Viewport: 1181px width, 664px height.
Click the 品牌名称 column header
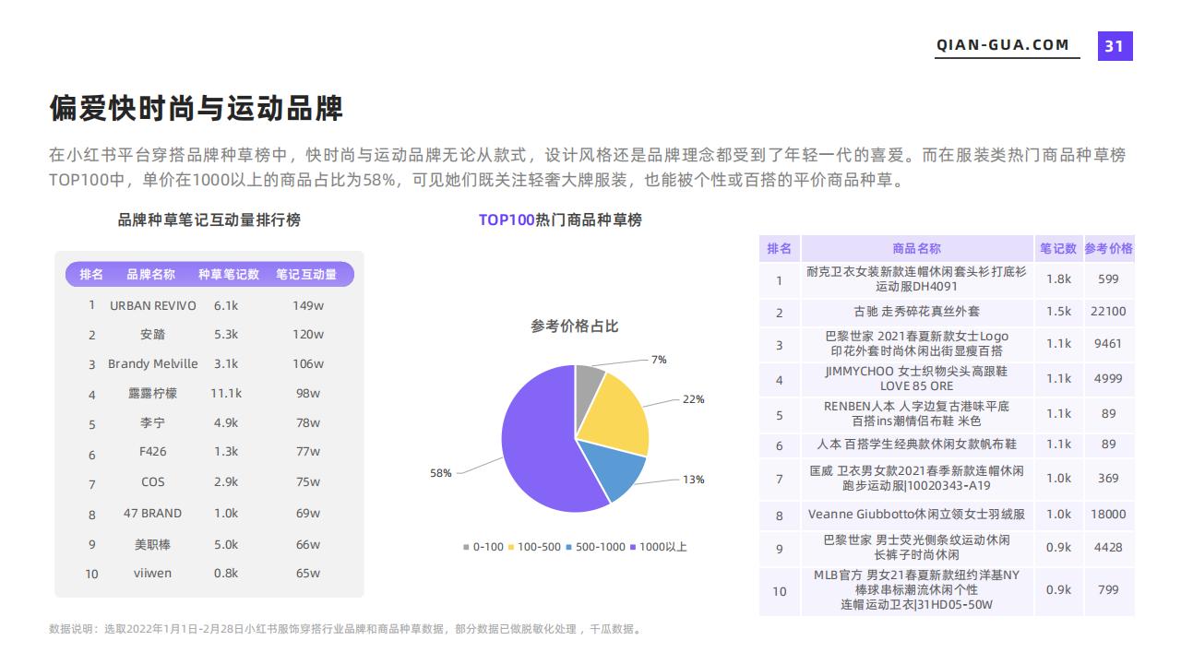(x=151, y=275)
